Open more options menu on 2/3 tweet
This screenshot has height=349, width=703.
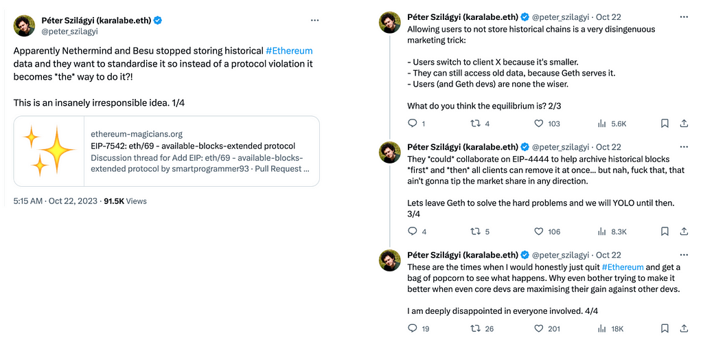pyautogui.click(x=683, y=16)
